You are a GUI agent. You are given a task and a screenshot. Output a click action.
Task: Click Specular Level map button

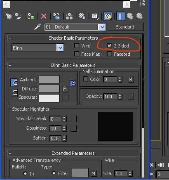[73, 119]
